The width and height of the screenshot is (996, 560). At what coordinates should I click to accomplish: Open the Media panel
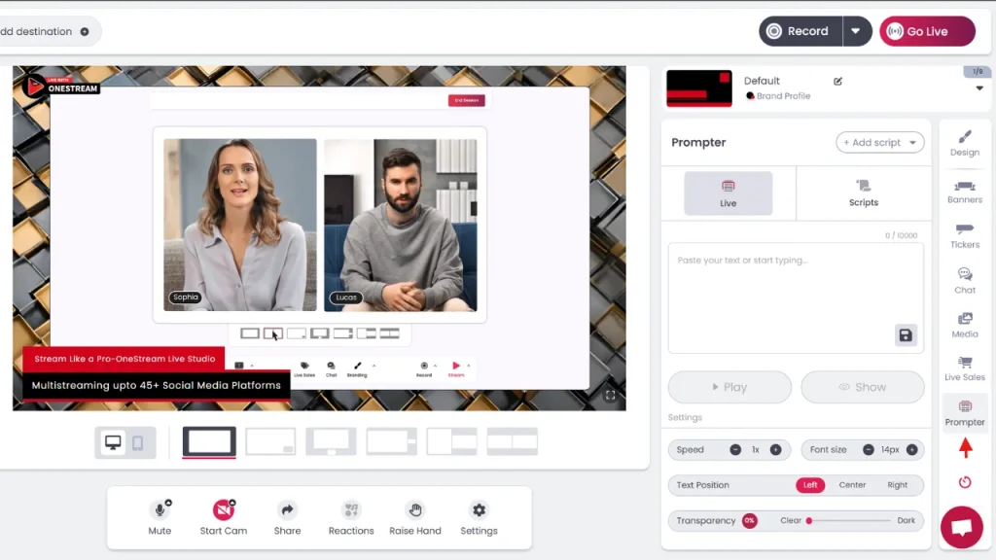pos(964,325)
